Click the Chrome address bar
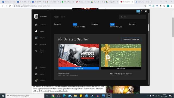This screenshot has width=174, height=98. pyautogui.click(x=78, y=6)
